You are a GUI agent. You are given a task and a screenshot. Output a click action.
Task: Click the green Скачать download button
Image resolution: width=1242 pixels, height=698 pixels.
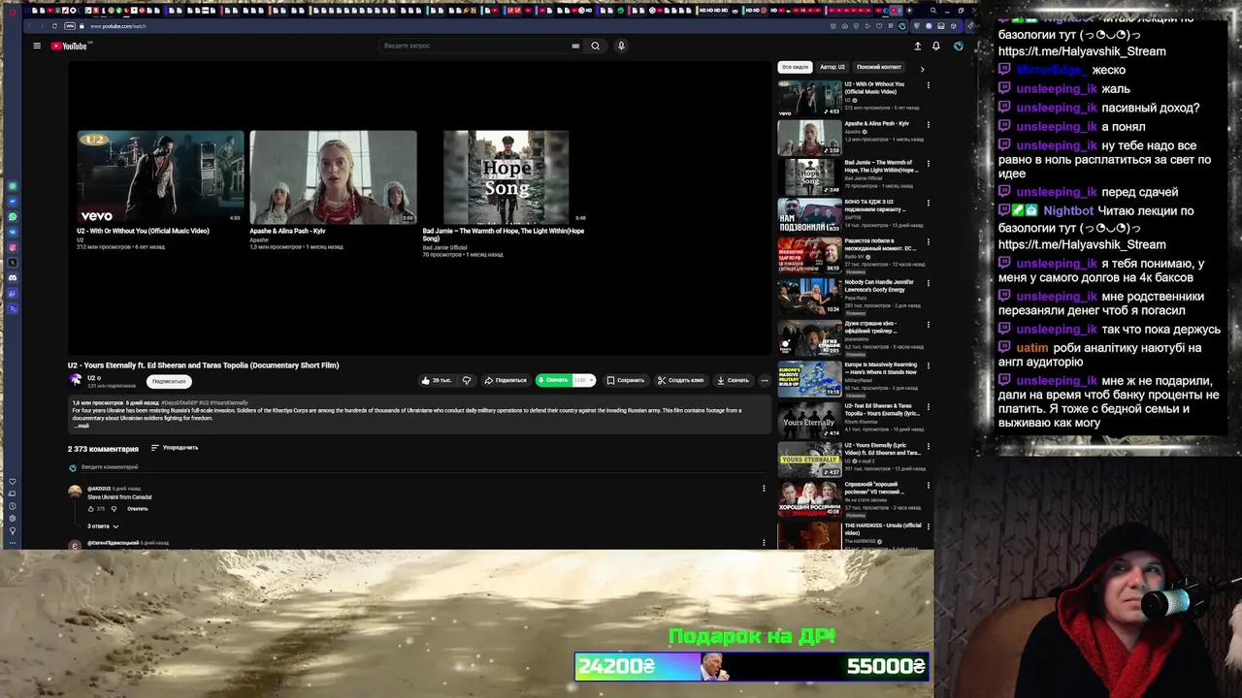point(554,380)
